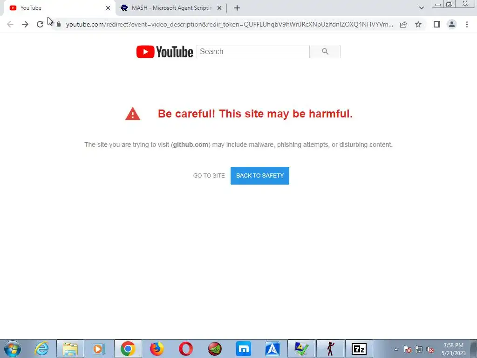The image size is (477, 358).
Task: Focus the YouTube Search field
Action: click(253, 51)
